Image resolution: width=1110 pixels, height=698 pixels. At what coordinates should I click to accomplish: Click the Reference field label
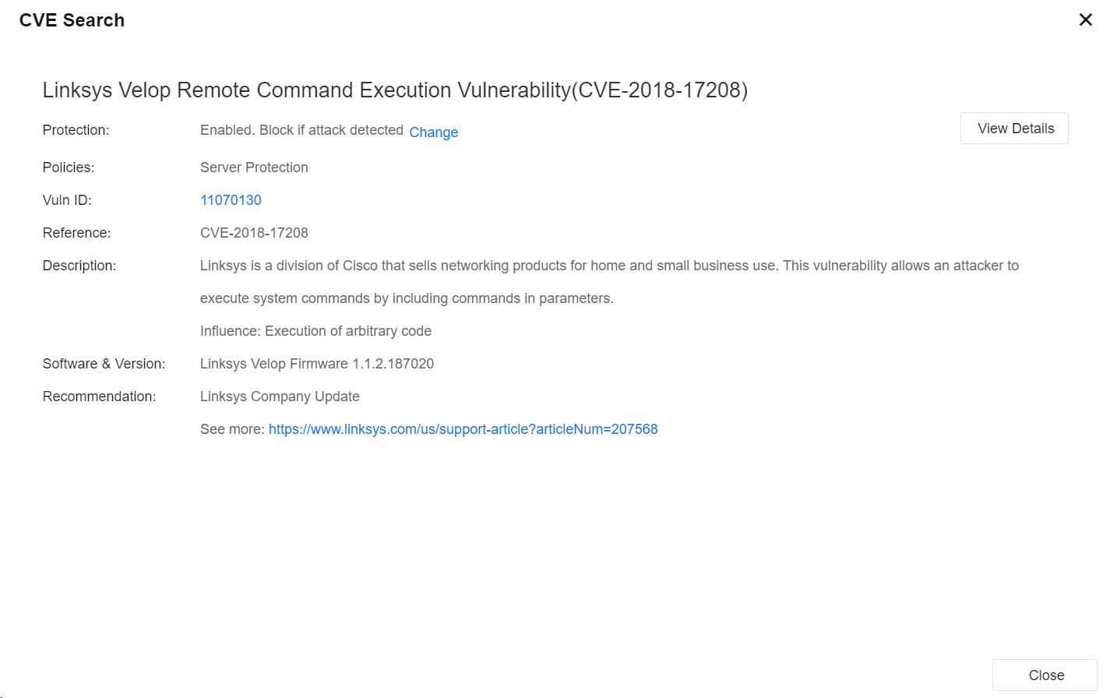(76, 233)
